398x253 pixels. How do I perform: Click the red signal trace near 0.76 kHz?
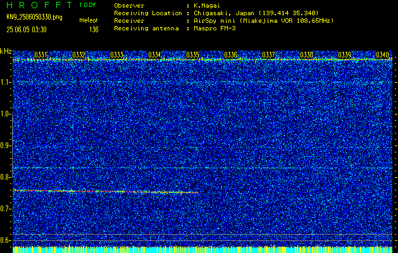pos(105,192)
